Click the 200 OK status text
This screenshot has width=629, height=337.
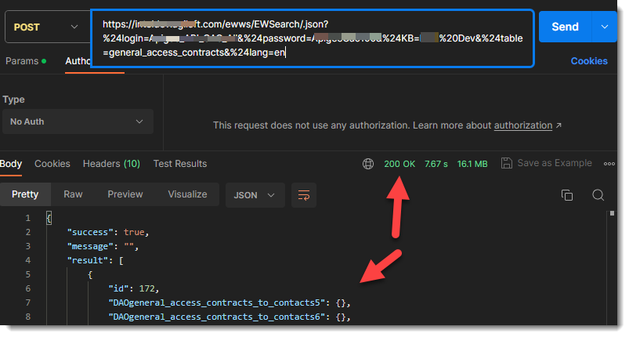(x=399, y=164)
